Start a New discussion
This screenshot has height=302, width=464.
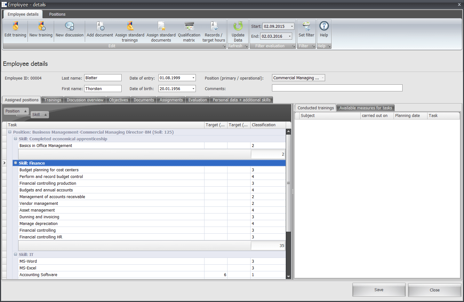[69, 26]
